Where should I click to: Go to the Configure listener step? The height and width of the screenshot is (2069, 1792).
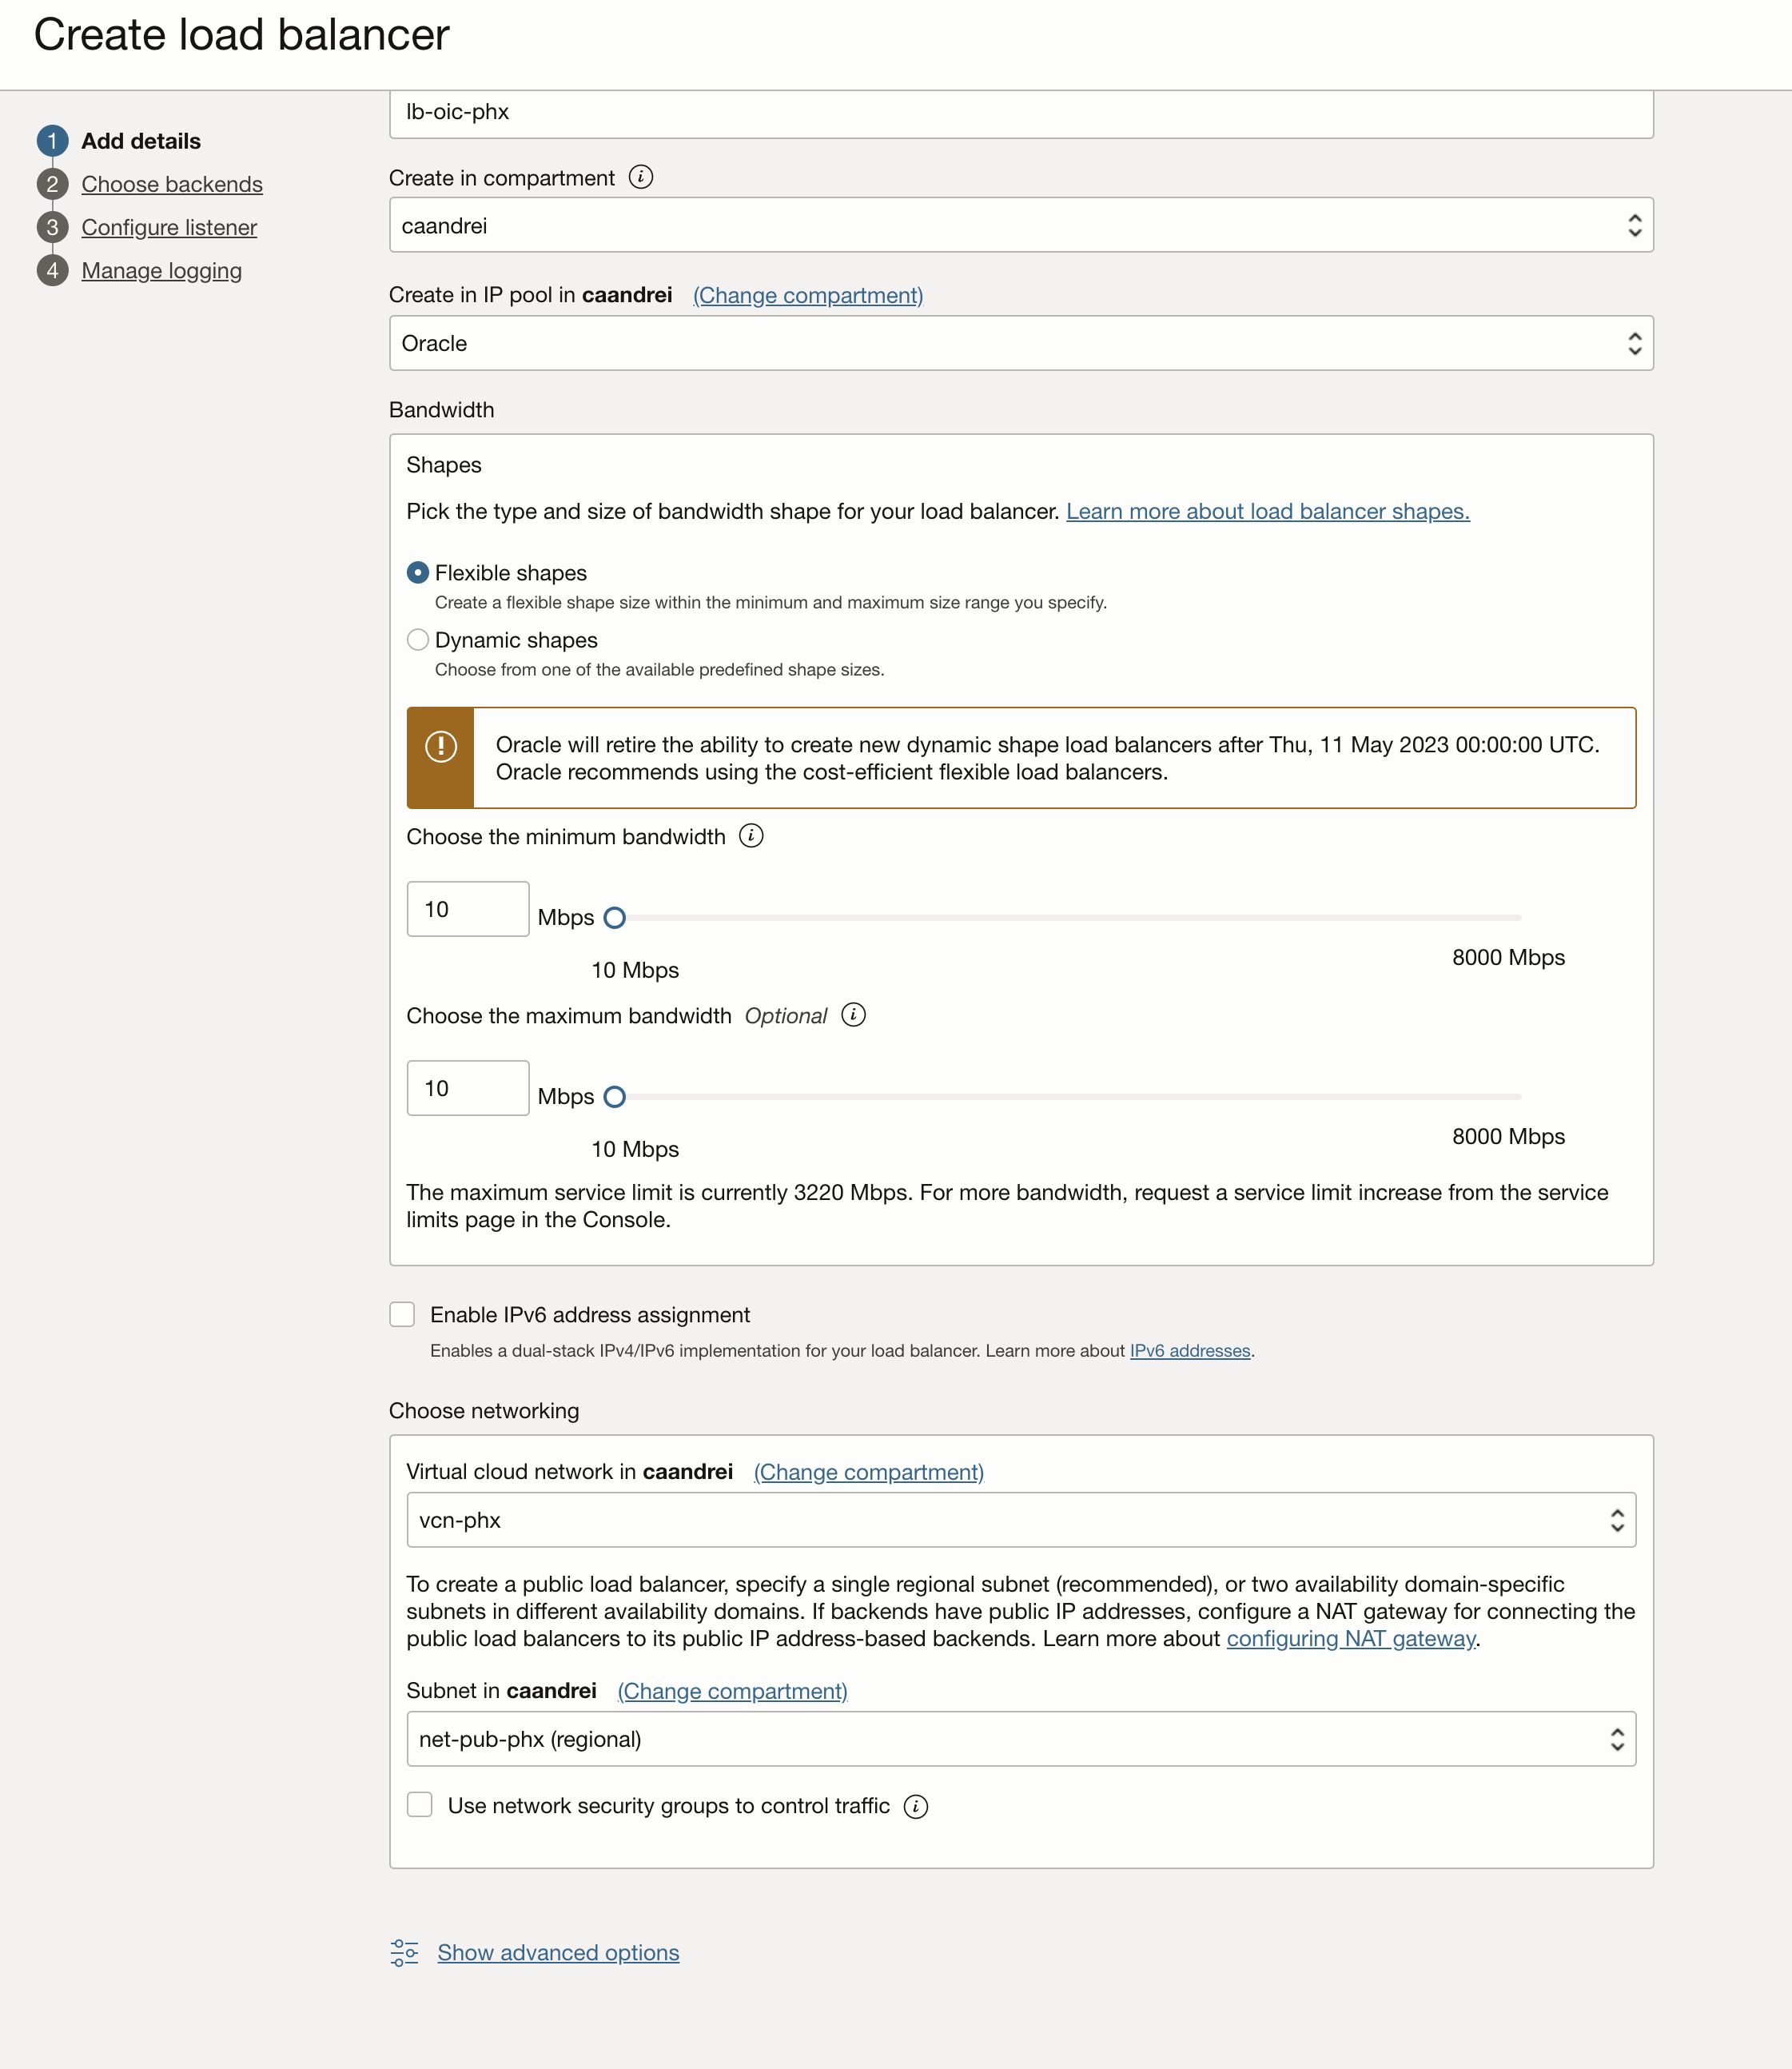[x=169, y=227]
